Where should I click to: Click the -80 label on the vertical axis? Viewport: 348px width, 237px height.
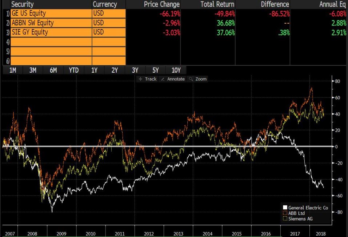[x=339, y=212]
